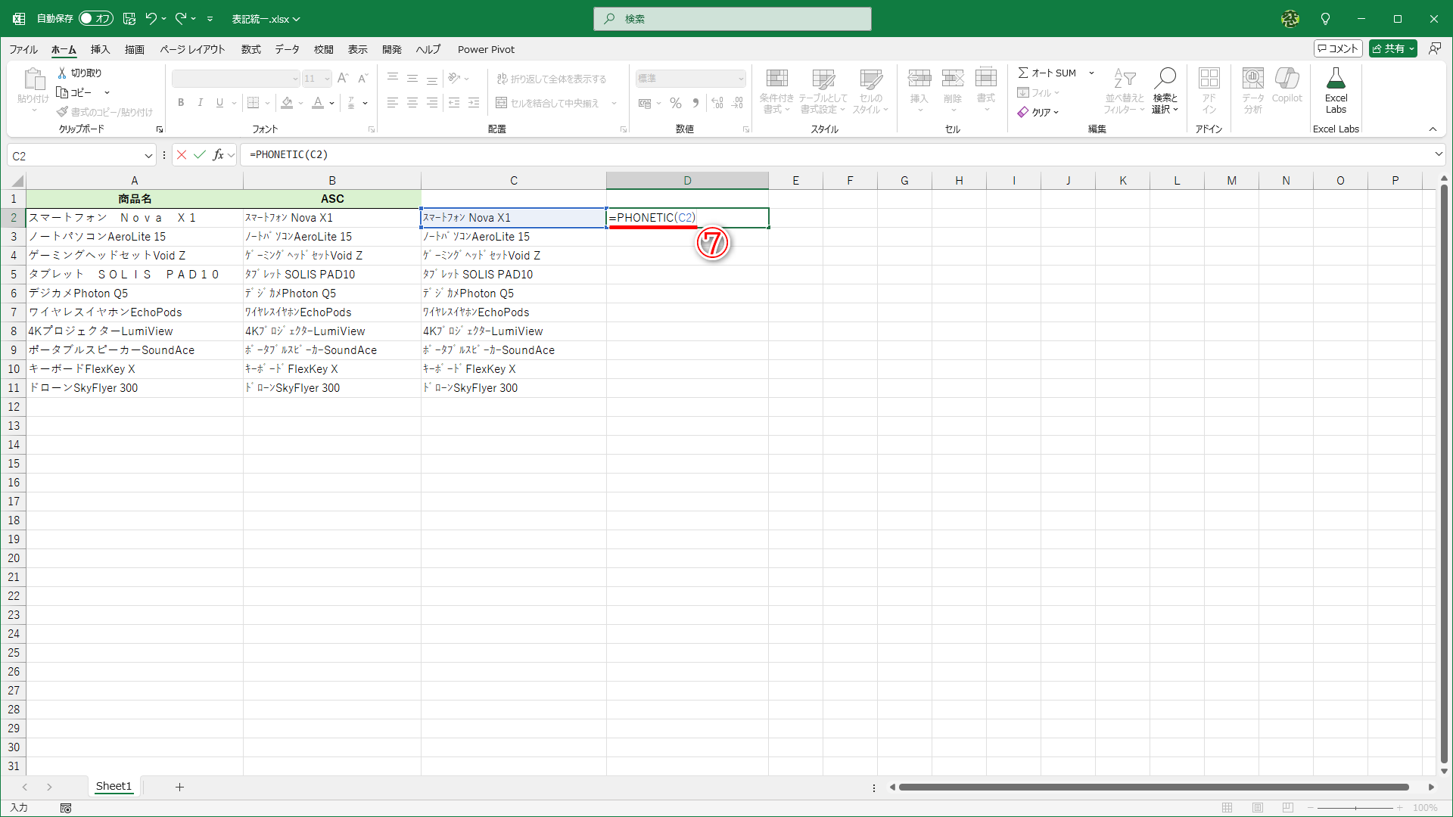Cancel formula entry with the X icon
The height and width of the screenshot is (817, 1453).
coord(182,155)
